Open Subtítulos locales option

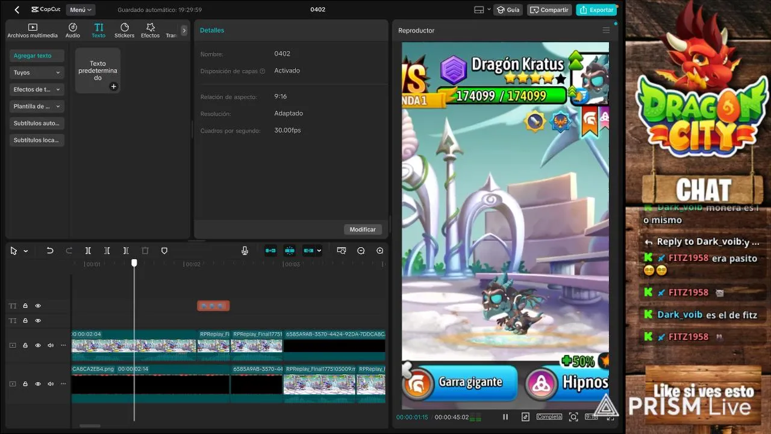37,140
